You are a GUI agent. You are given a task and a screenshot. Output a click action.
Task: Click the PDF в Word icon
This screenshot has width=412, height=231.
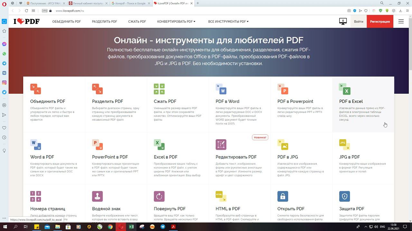click(221, 89)
